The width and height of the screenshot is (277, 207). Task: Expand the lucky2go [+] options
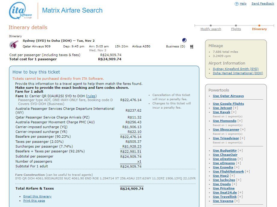click(x=239, y=180)
